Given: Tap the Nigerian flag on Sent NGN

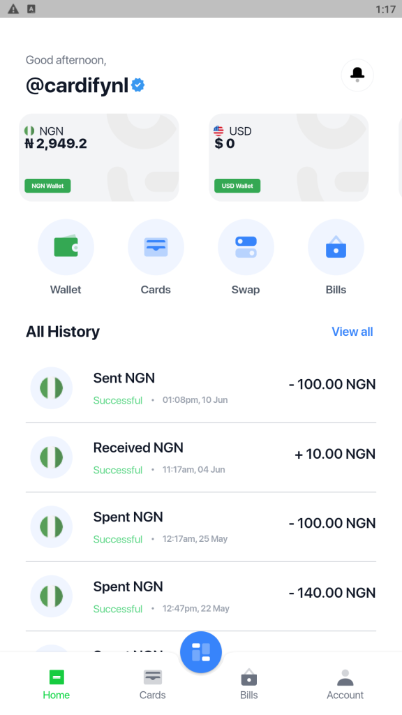Looking at the screenshot, I should pos(52,388).
